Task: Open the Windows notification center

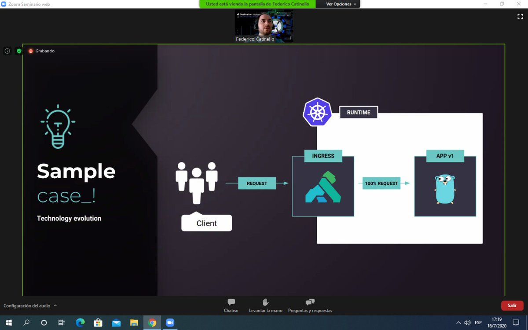Action: [516, 323]
